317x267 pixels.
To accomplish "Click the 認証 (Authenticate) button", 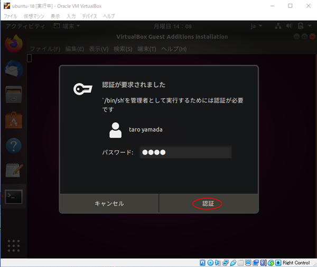I will 208,203.
